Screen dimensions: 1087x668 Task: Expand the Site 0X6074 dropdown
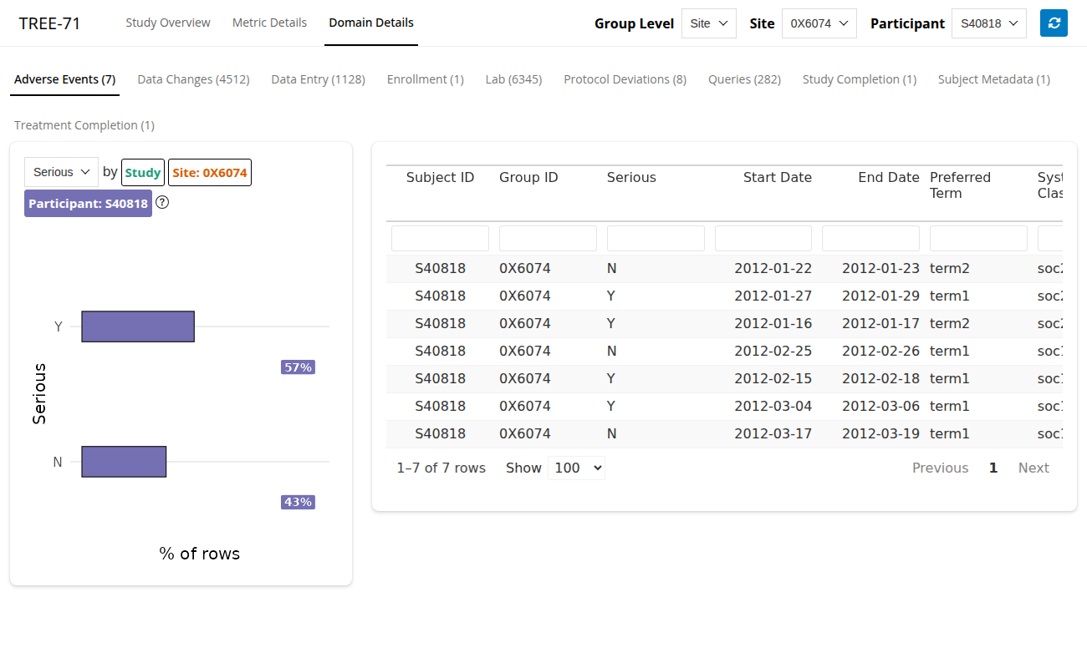(x=819, y=23)
